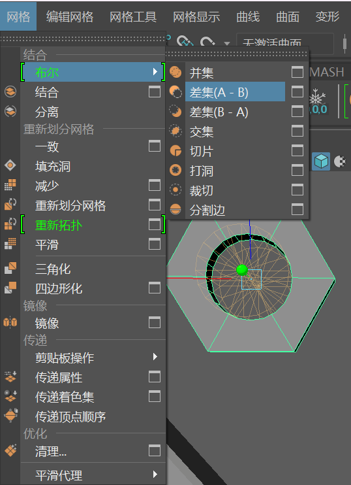Open options box for 差集(B - A)
351x485 pixels.
pyautogui.click(x=298, y=111)
